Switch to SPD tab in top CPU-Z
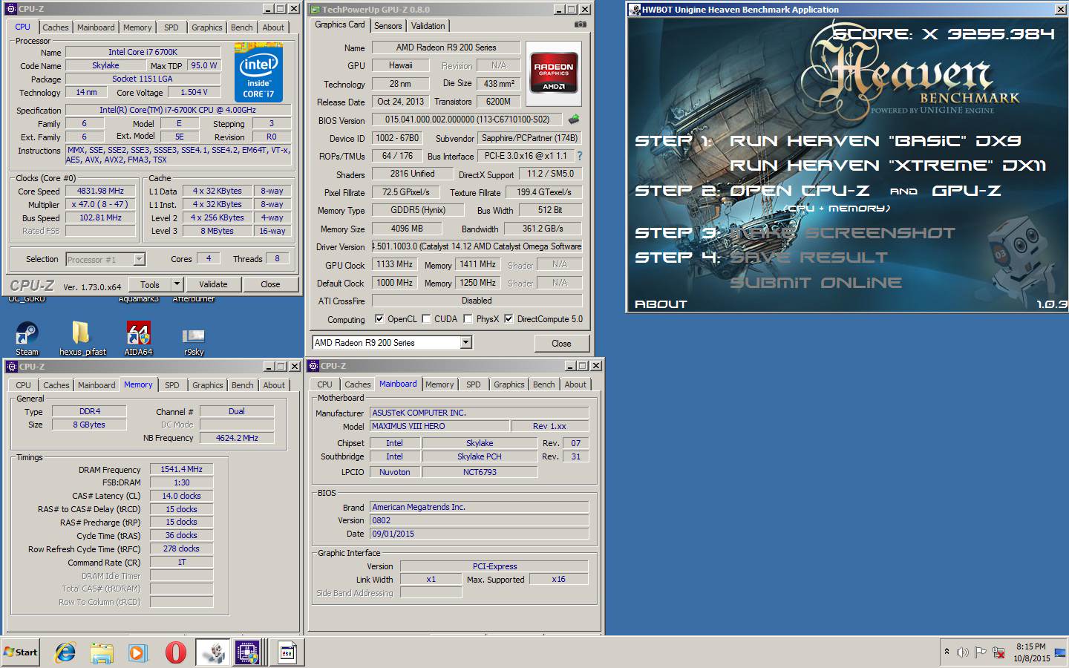 (171, 27)
